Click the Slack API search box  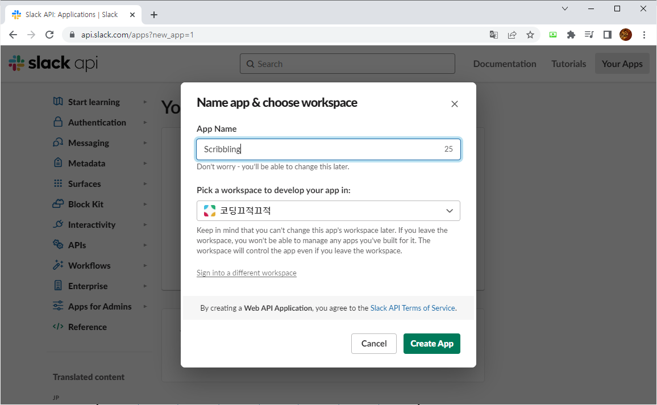click(347, 64)
